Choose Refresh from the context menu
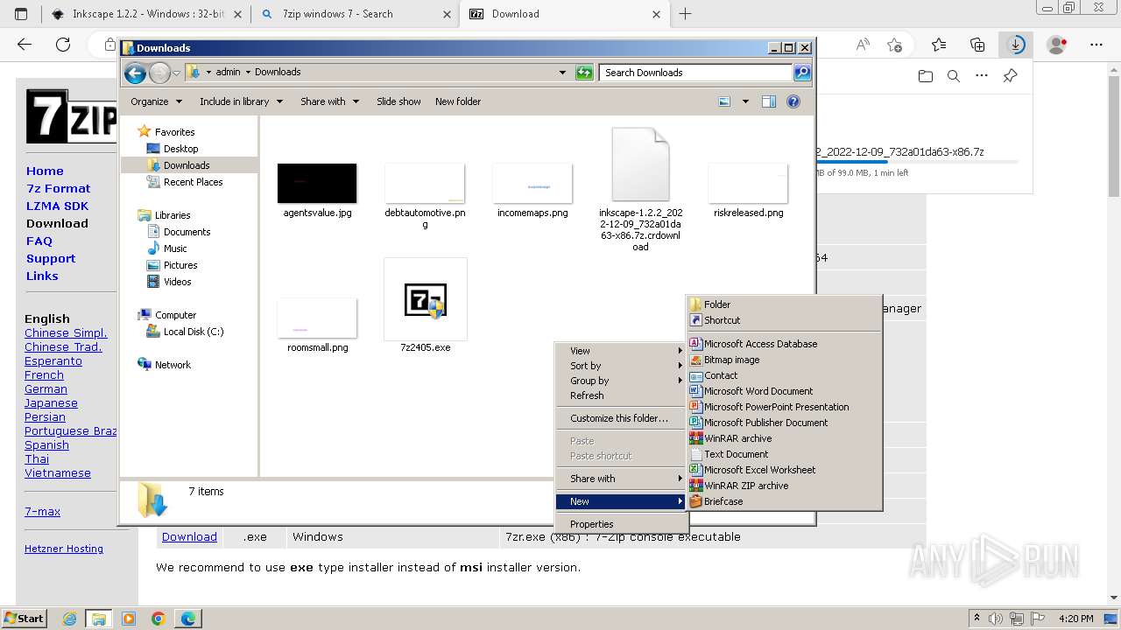 [x=622, y=395]
